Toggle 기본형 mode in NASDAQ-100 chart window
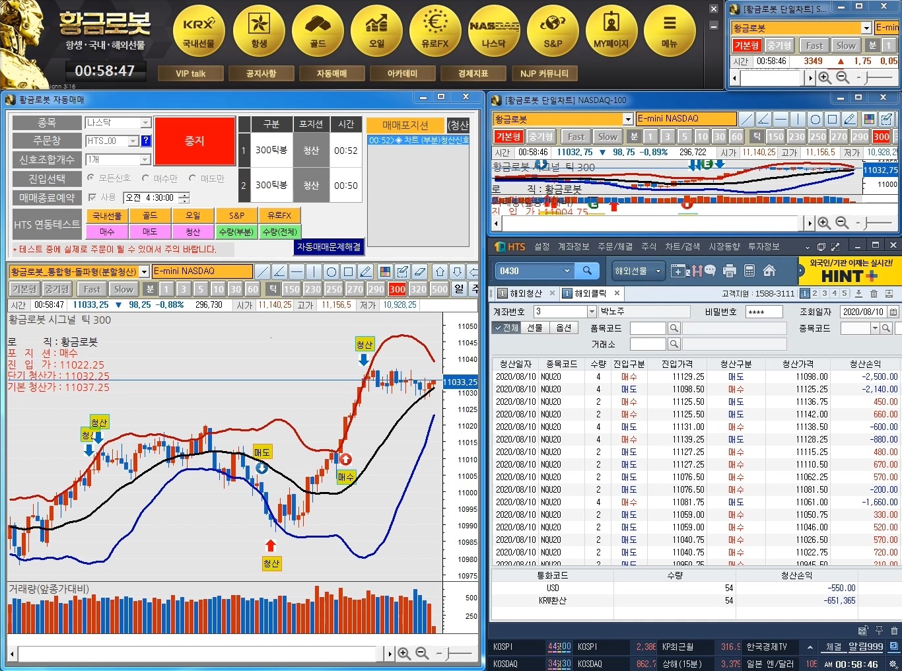This screenshot has width=902, height=671. click(508, 137)
